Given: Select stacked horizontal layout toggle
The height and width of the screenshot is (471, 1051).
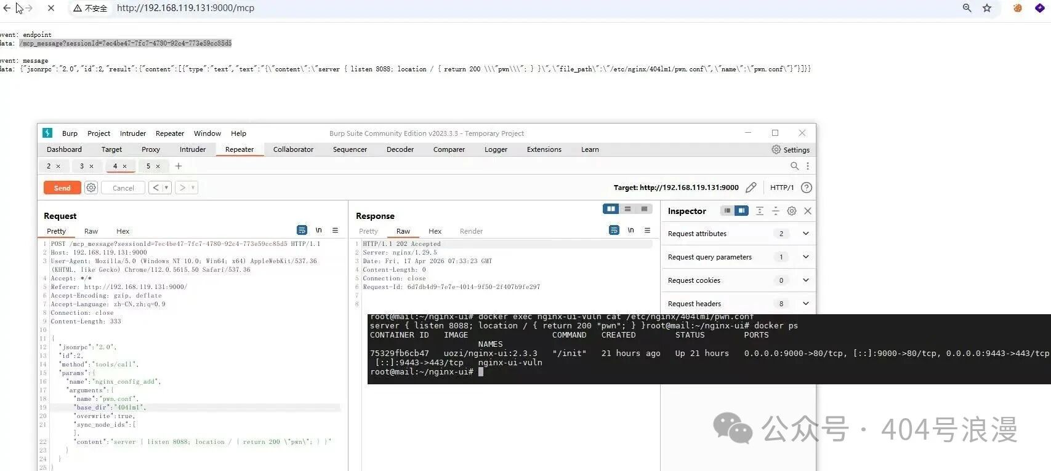Looking at the screenshot, I should (x=627, y=209).
